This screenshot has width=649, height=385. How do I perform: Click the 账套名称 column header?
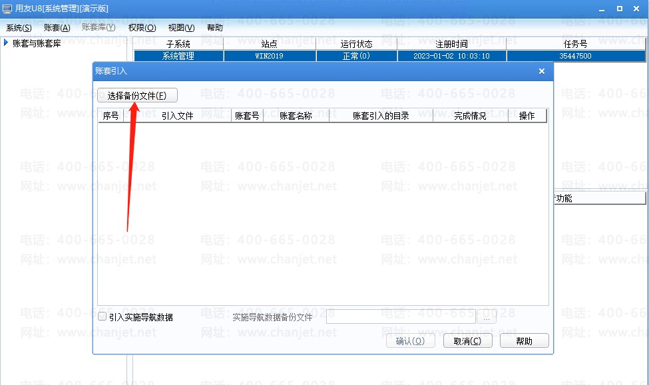point(296,116)
